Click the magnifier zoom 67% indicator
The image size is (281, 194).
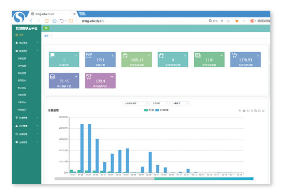tap(213, 21)
